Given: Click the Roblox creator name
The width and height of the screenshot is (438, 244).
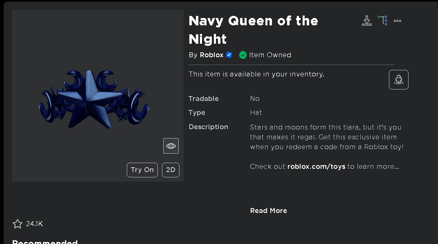Looking at the screenshot, I should click(211, 55).
